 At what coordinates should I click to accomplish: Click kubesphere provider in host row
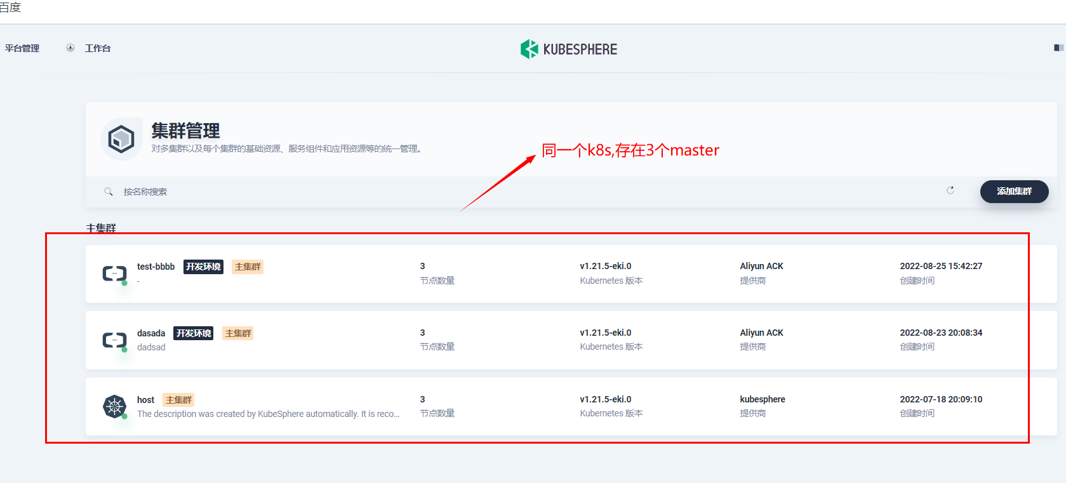click(x=762, y=399)
